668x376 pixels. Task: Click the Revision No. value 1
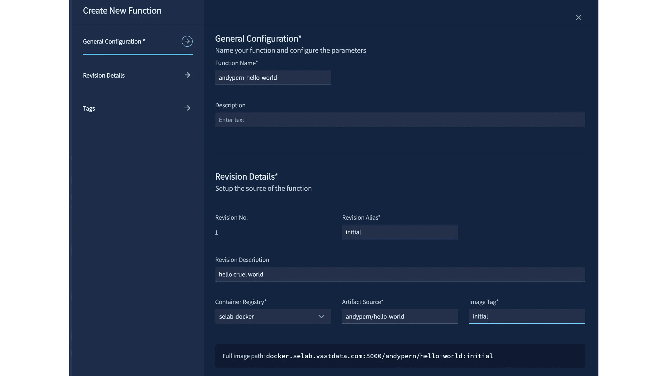click(216, 233)
